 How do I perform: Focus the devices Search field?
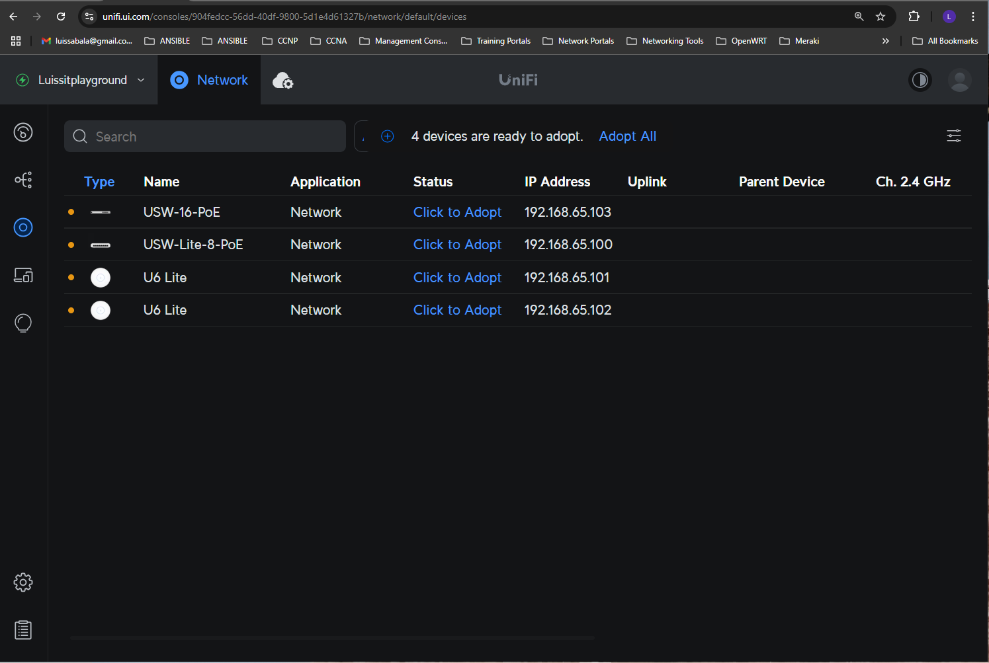coord(205,136)
